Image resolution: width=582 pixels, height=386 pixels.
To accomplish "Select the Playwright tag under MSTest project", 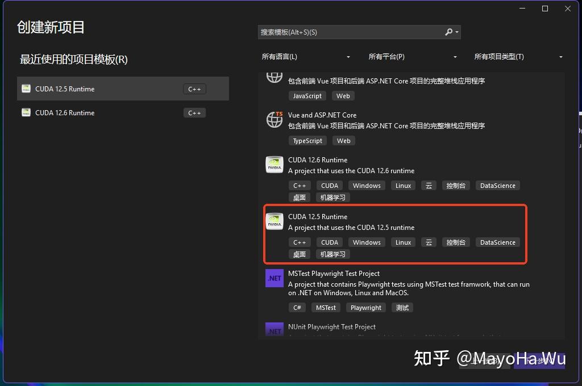I will tap(365, 307).
